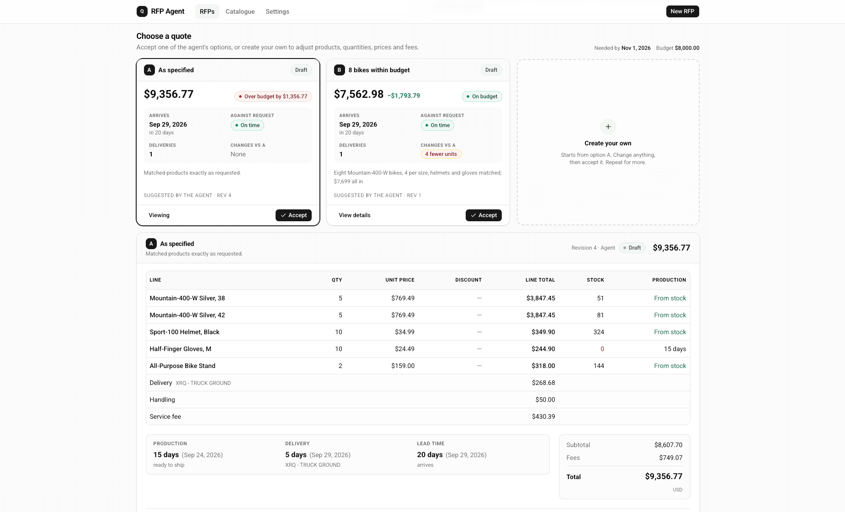Viewport: 845px width, 512px height.
Task: Click the Budget $8,000.00 label
Action: point(678,48)
